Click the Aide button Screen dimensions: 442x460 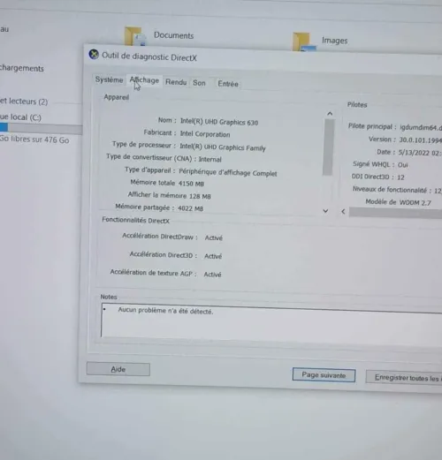pos(118,369)
